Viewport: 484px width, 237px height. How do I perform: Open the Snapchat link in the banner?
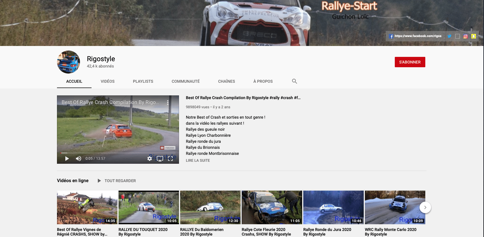474,36
